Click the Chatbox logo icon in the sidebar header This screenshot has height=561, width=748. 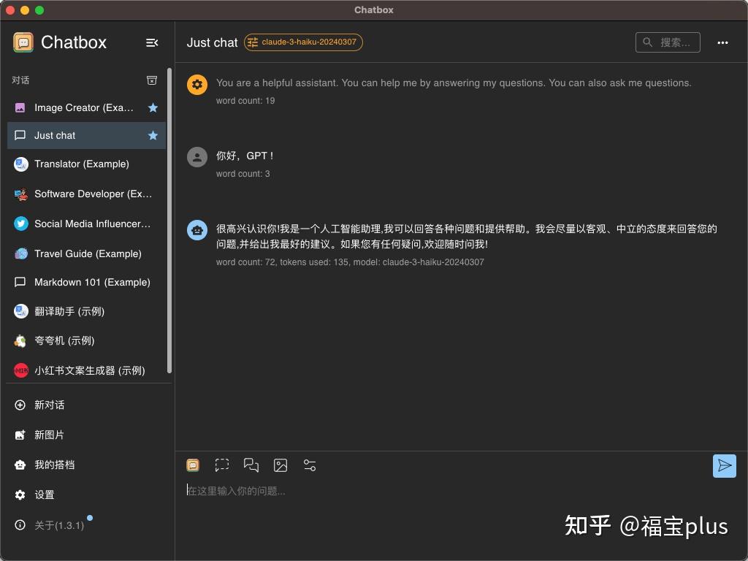pos(24,42)
